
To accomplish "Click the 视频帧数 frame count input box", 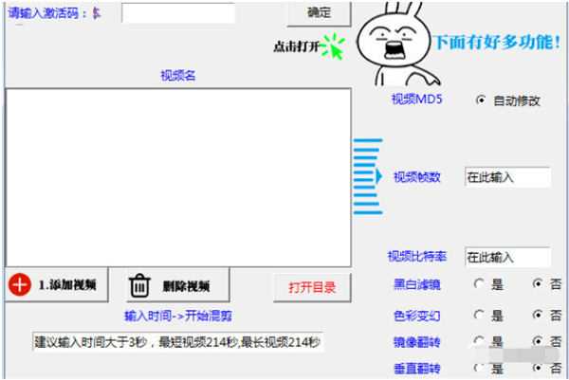I will (507, 177).
